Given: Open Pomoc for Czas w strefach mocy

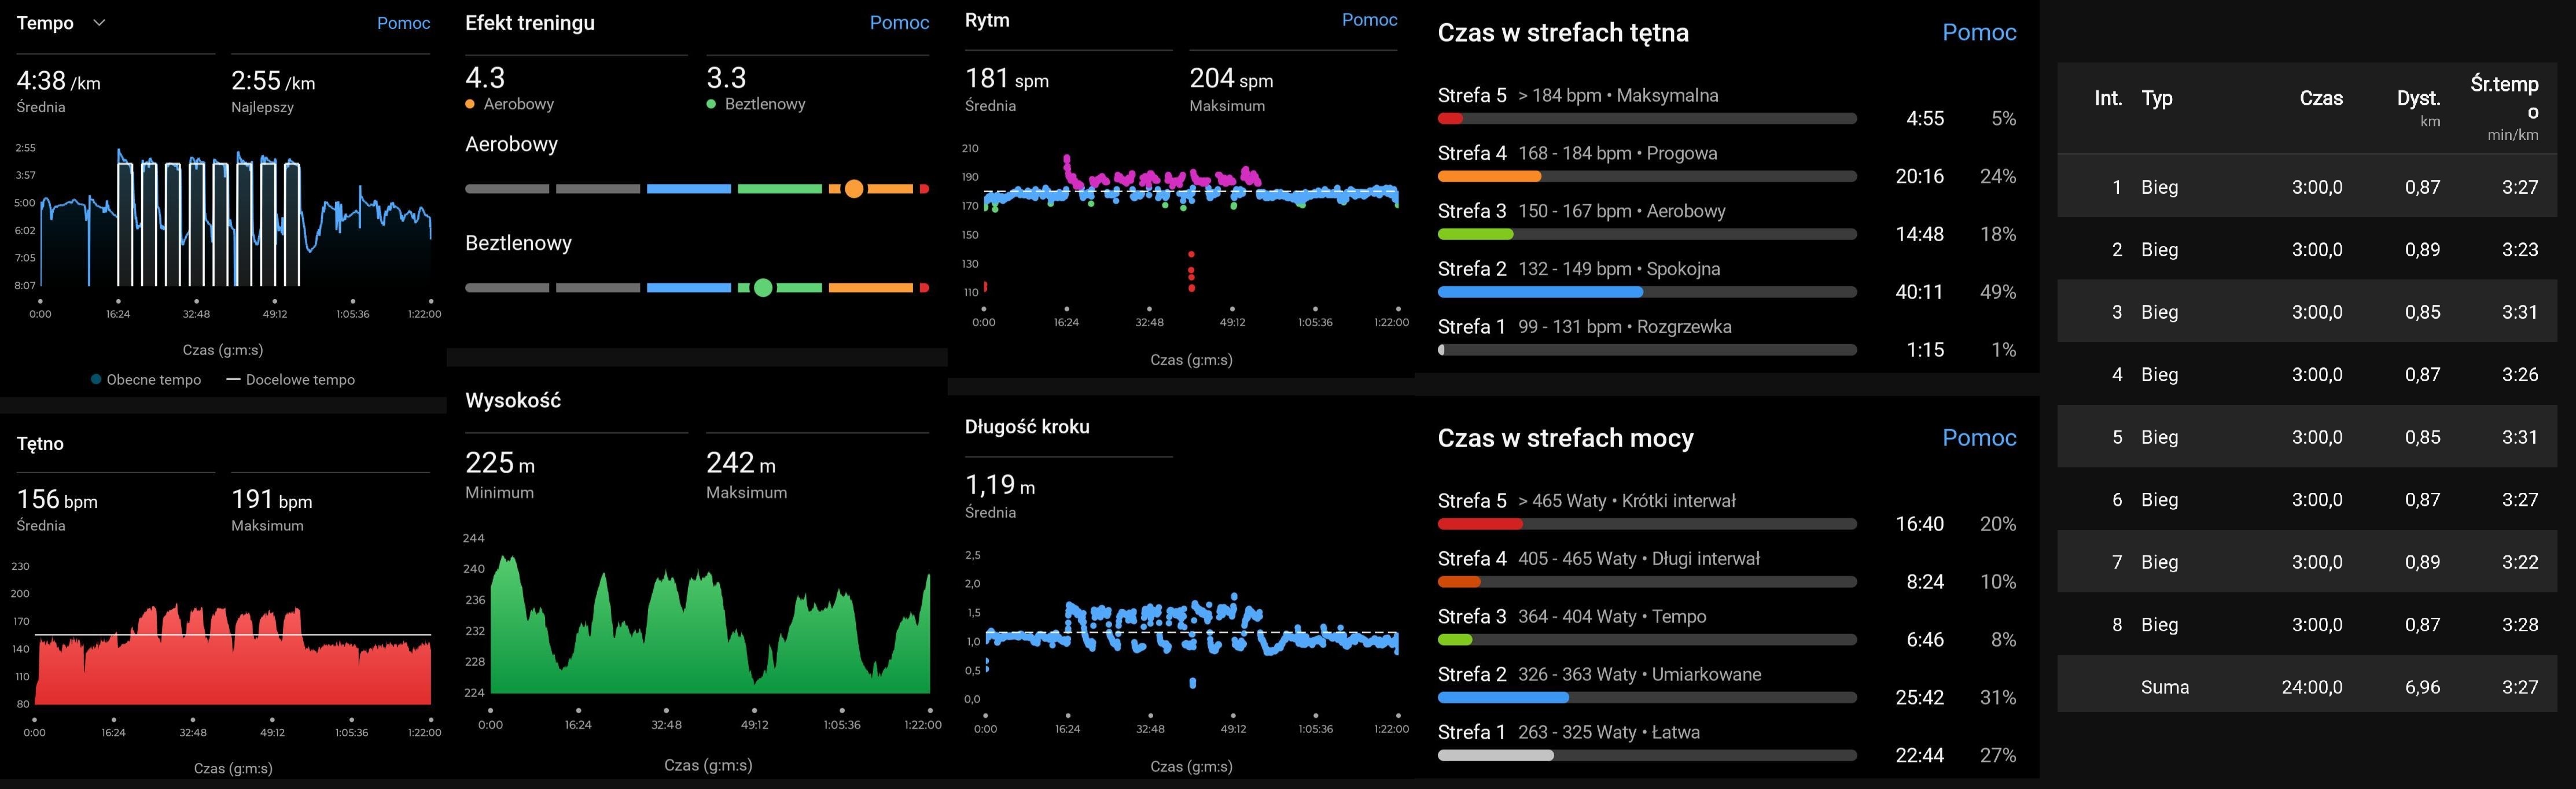Looking at the screenshot, I should point(1978,437).
